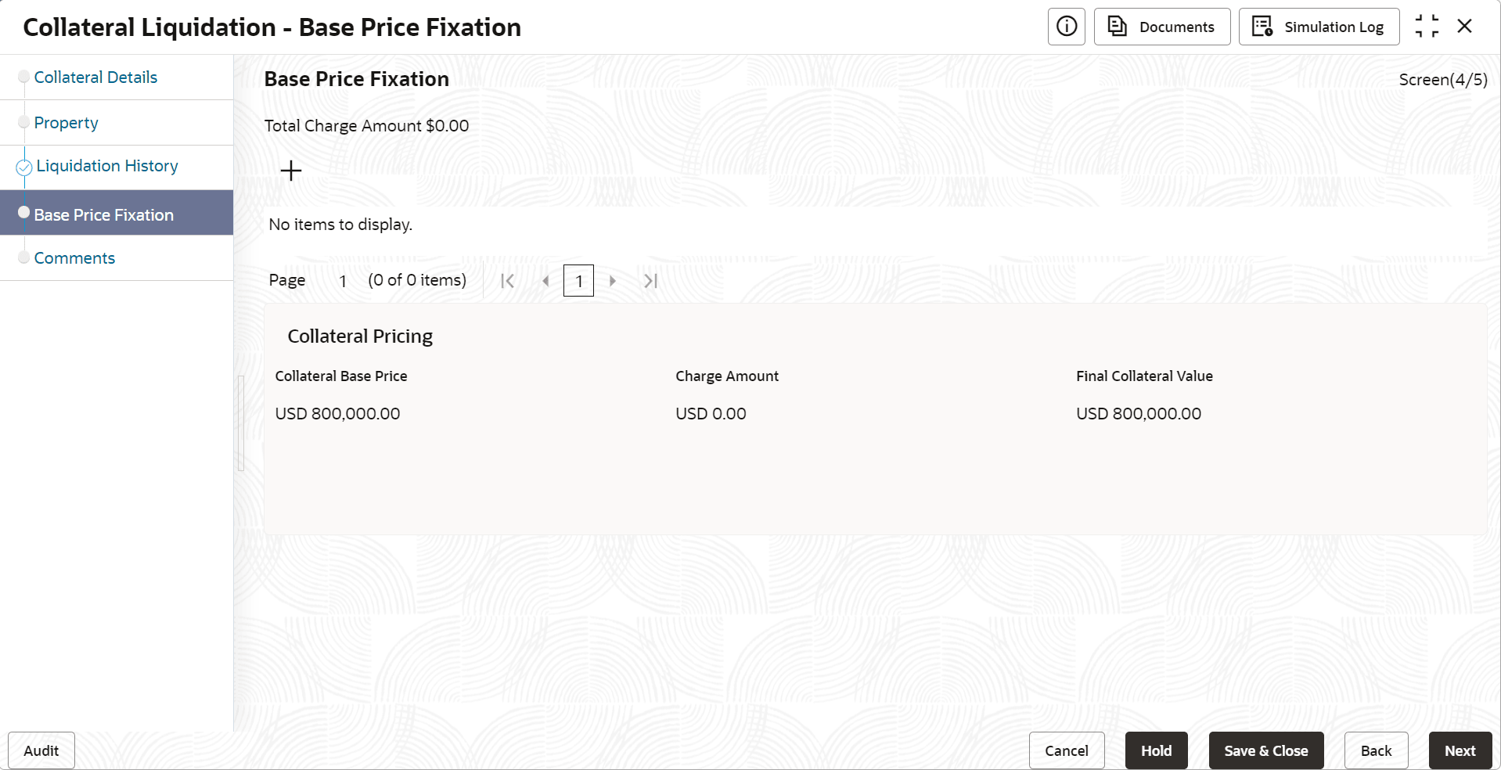The height and width of the screenshot is (770, 1501).
Task: Open the Collateral Details step
Action: (95, 77)
